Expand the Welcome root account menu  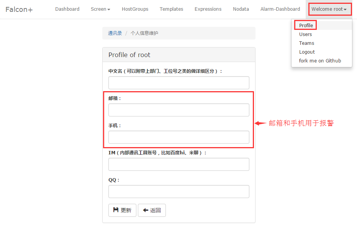tap(329, 9)
